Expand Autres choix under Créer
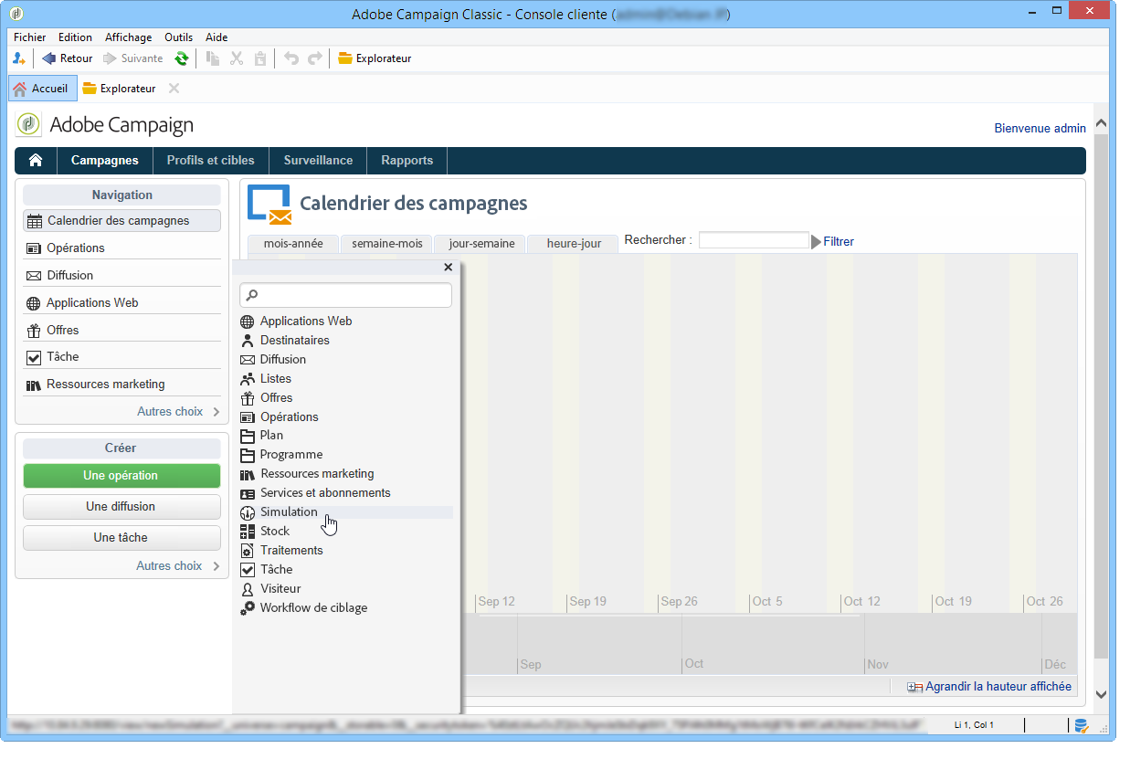 [x=178, y=565]
